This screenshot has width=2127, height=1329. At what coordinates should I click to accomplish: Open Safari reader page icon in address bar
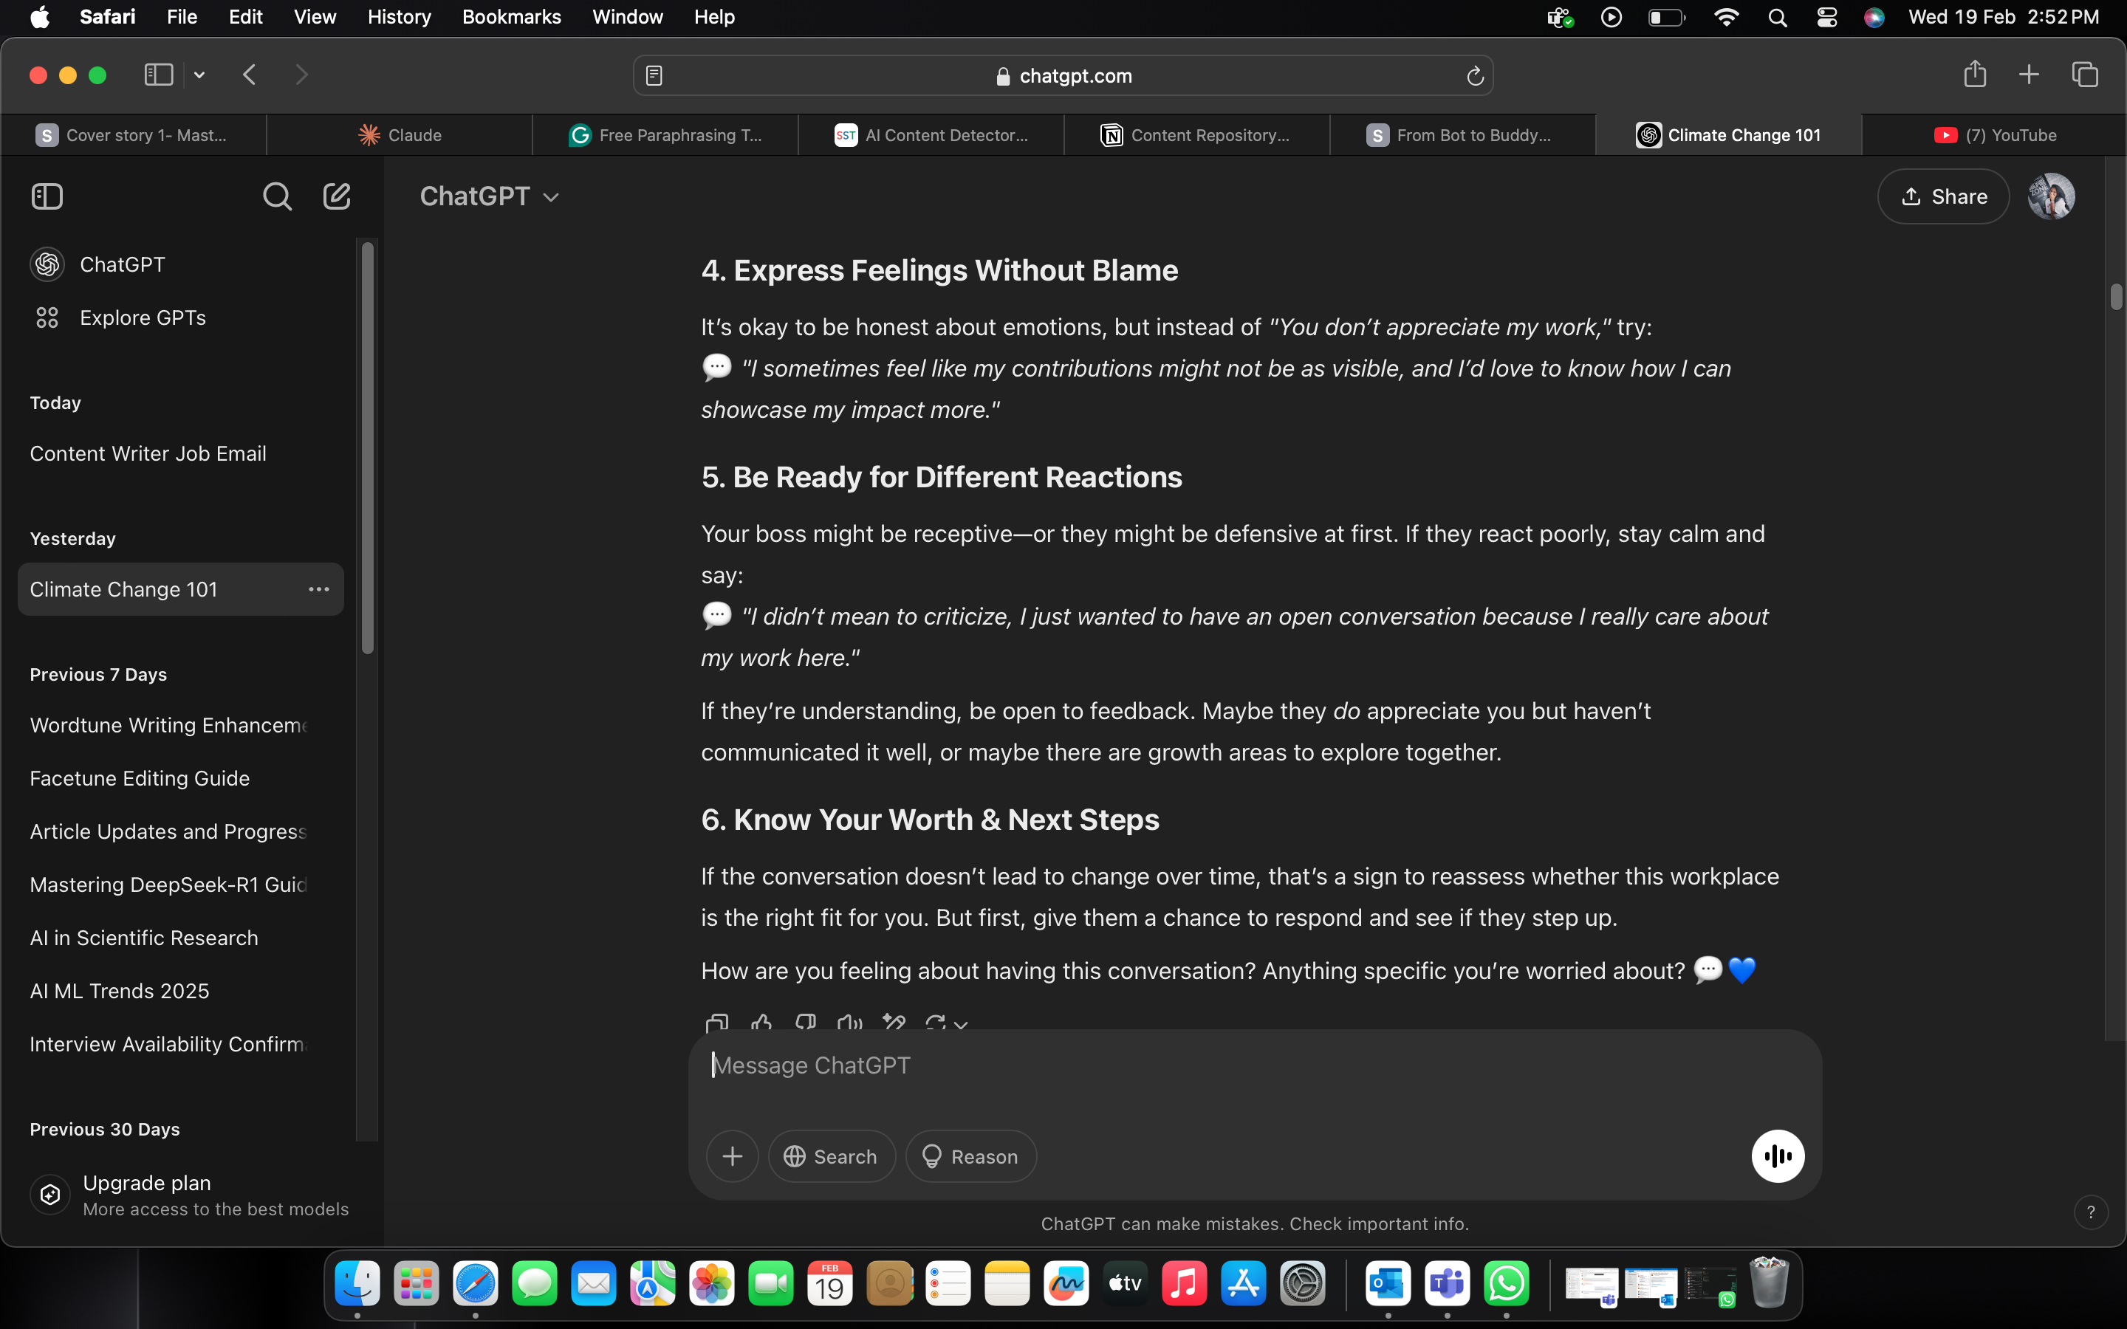(654, 77)
